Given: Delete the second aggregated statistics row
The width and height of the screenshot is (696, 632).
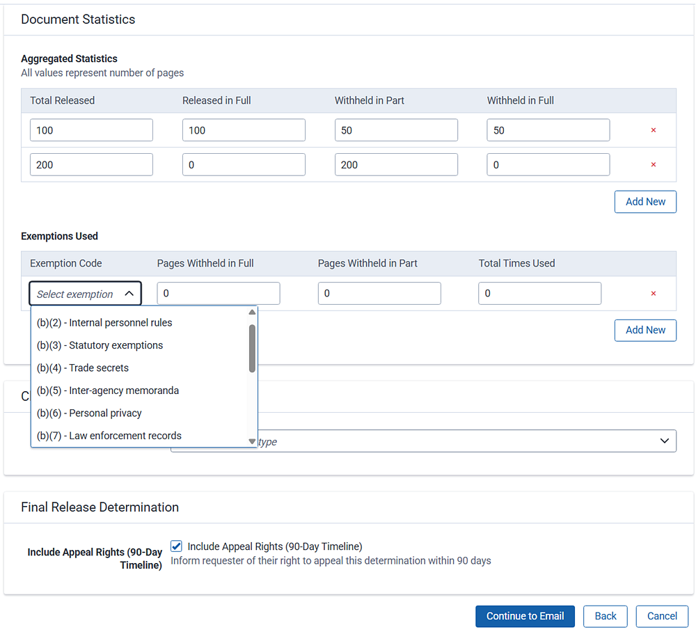Looking at the screenshot, I should coord(653,165).
